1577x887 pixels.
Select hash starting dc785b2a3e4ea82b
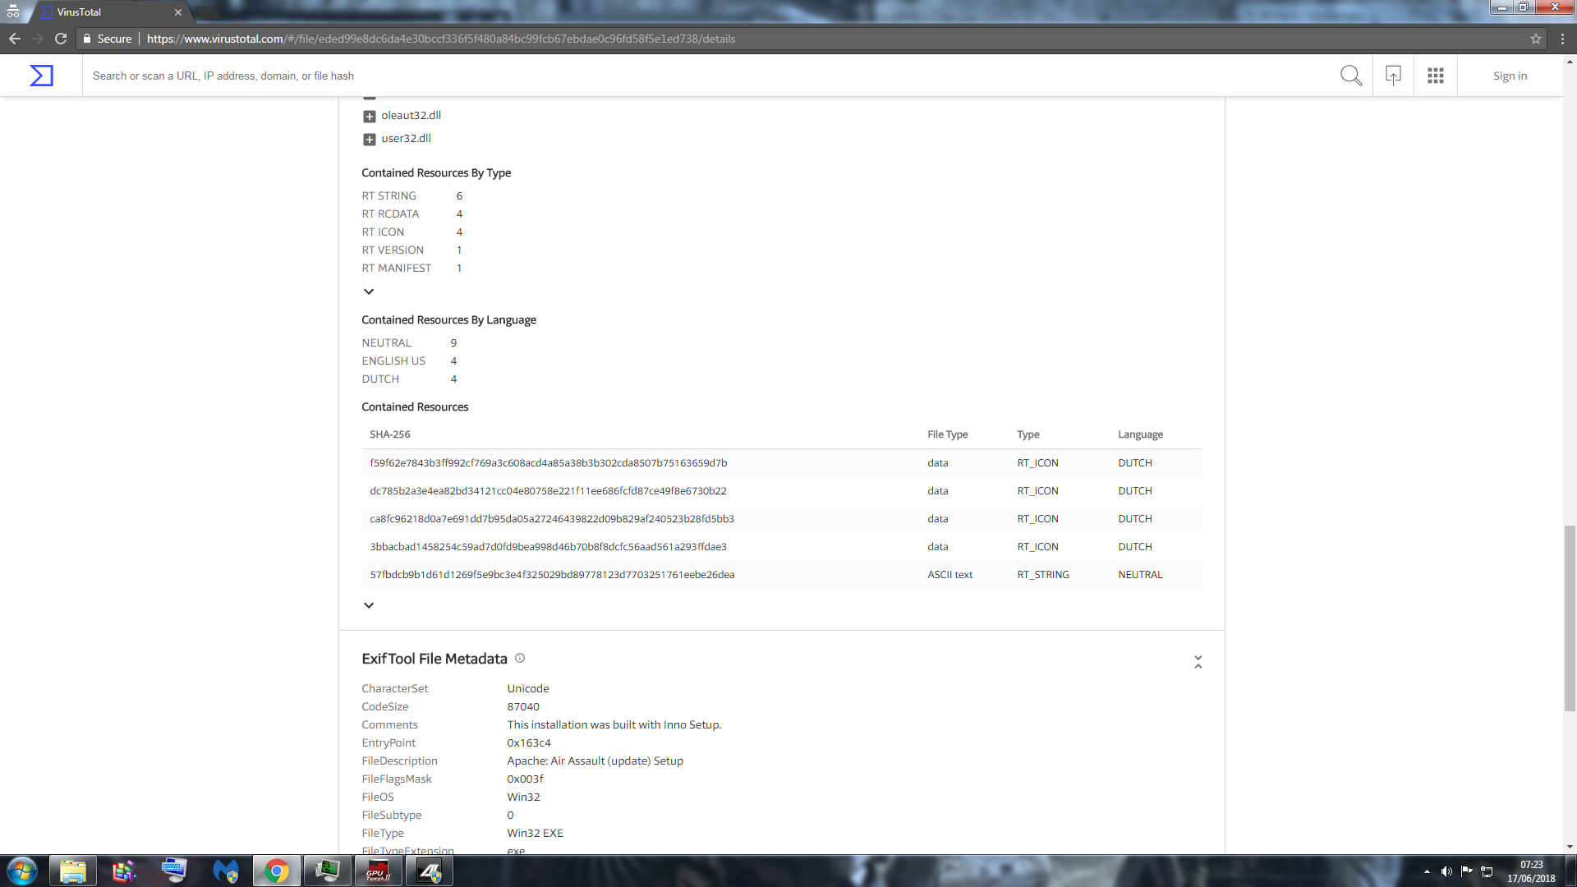(548, 491)
